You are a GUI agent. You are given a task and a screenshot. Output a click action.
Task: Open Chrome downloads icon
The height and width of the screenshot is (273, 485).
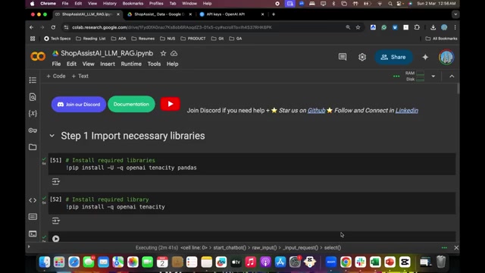[433, 27]
